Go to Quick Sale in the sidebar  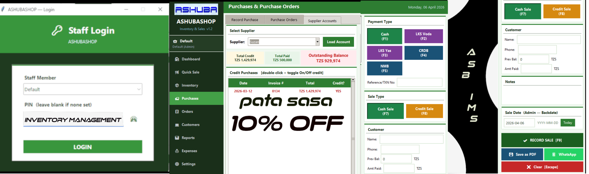pyautogui.click(x=190, y=72)
